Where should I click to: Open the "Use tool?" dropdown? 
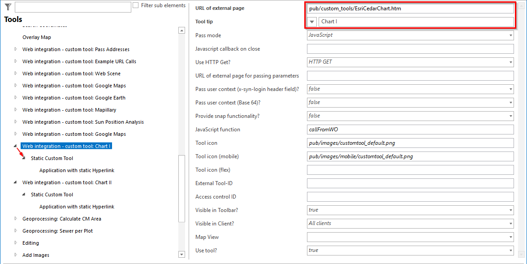(x=510, y=250)
